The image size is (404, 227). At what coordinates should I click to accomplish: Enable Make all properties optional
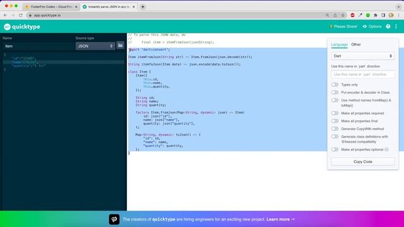click(335, 149)
